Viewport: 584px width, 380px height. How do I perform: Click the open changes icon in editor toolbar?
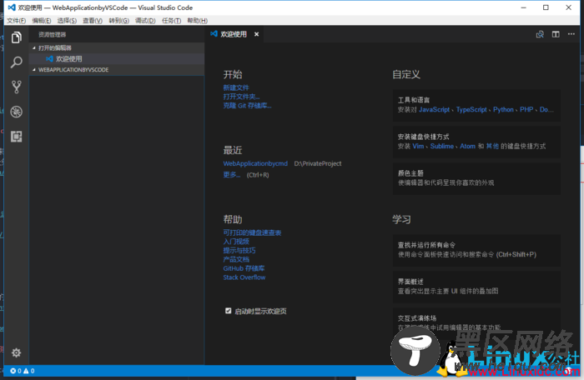click(540, 34)
